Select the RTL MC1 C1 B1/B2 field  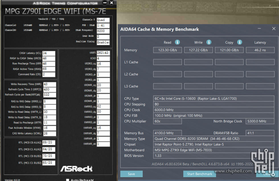(x=49, y=163)
